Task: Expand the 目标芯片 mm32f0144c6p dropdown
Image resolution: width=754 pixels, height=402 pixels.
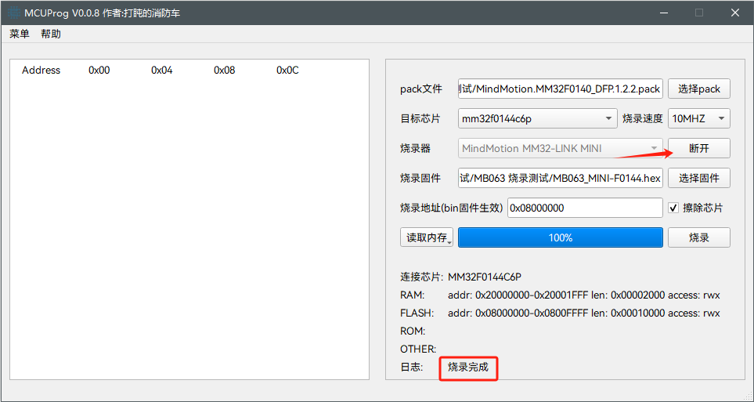Action: 537,119
